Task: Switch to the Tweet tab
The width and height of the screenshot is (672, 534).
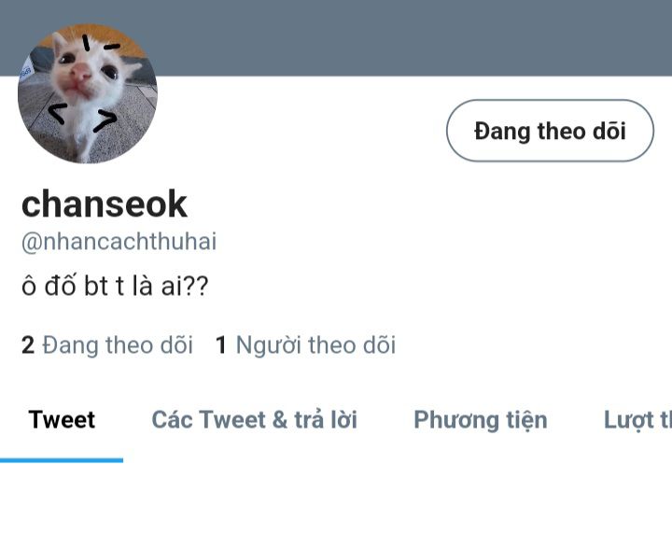Action: click(x=62, y=419)
